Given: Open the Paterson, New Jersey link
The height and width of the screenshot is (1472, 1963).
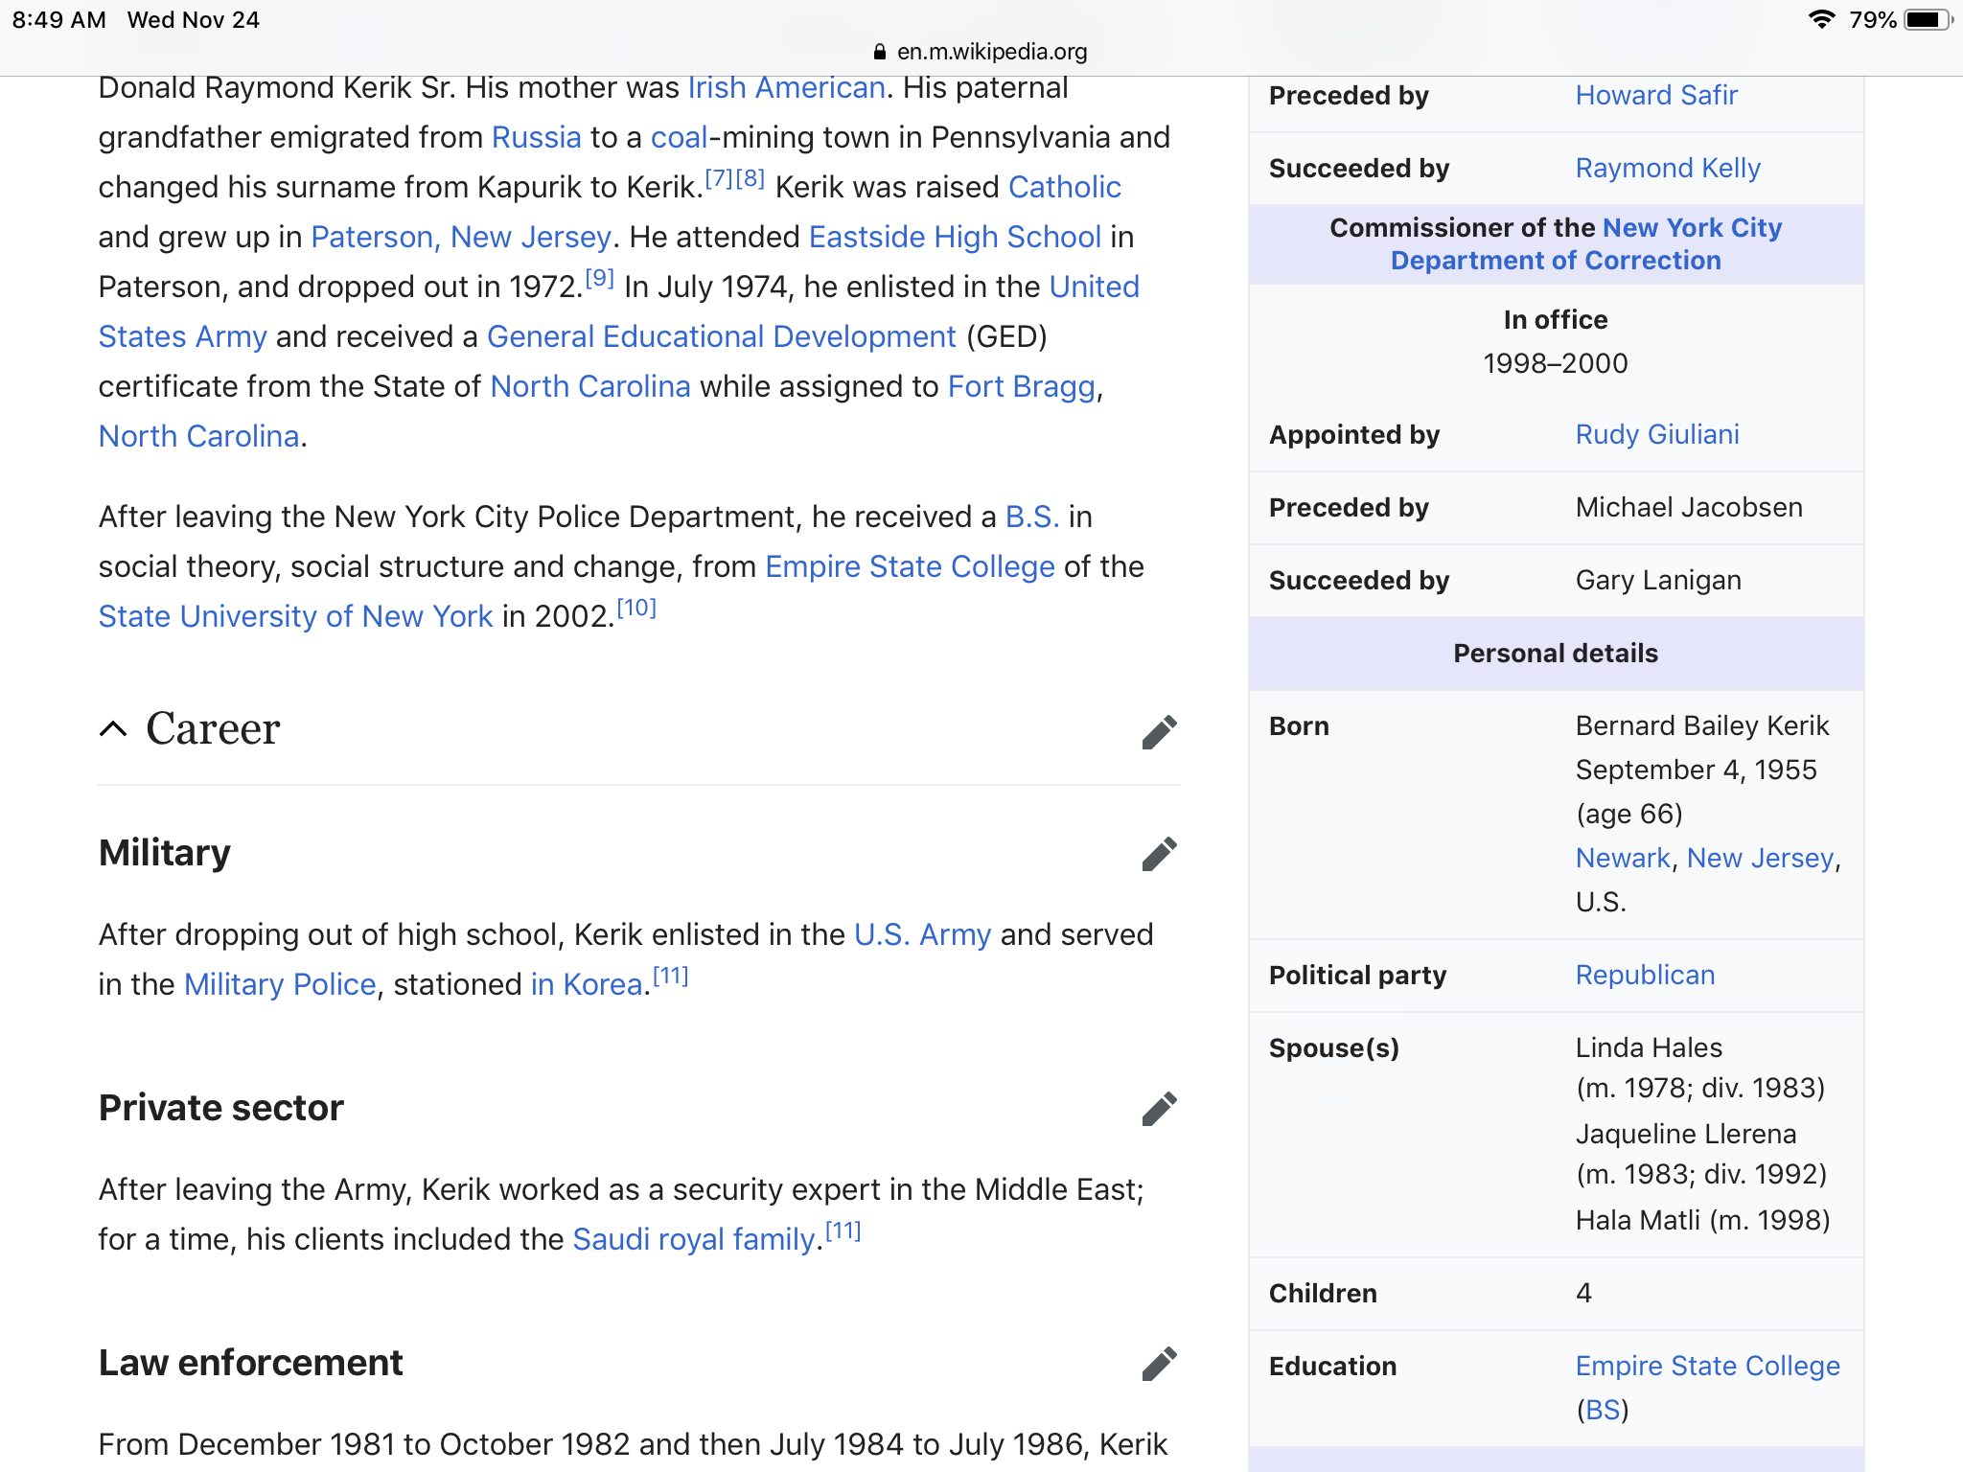Looking at the screenshot, I should pyautogui.click(x=461, y=237).
